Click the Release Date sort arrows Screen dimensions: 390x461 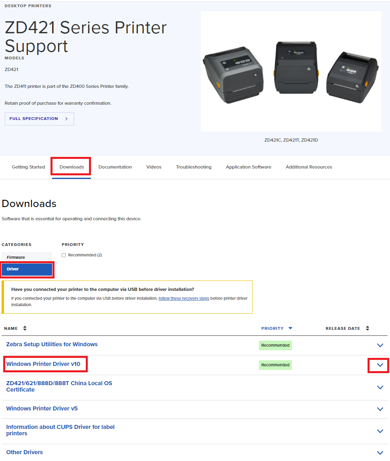[367, 328]
